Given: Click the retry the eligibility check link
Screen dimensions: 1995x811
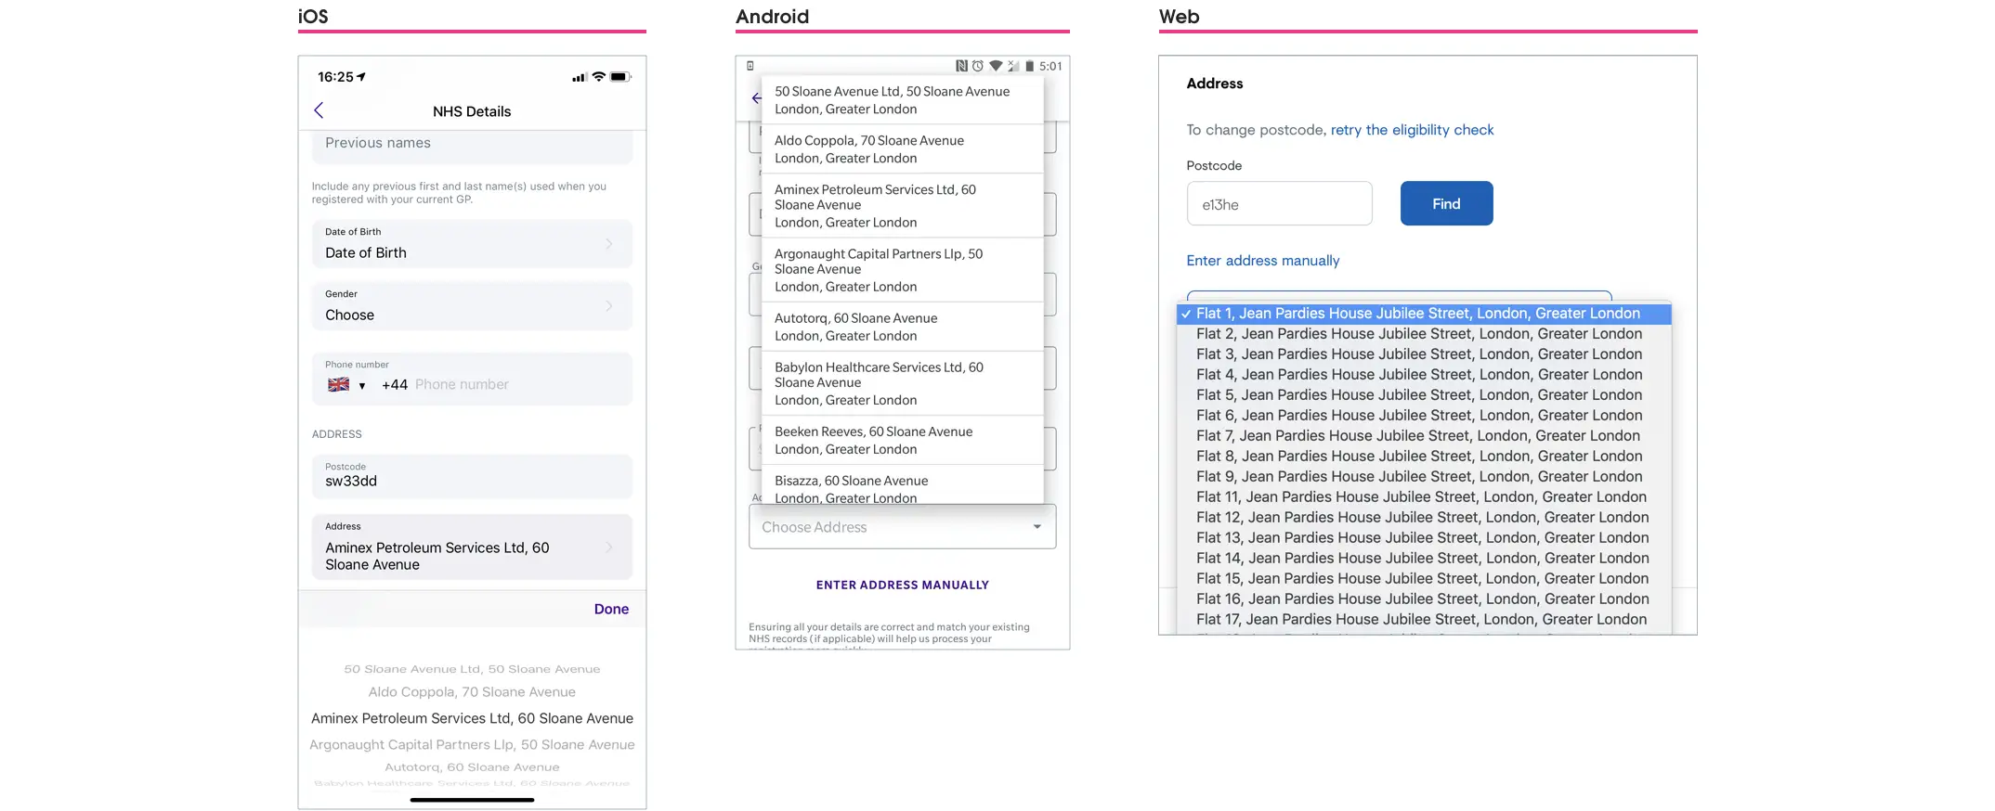Looking at the screenshot, I should tap(1412, 130).
